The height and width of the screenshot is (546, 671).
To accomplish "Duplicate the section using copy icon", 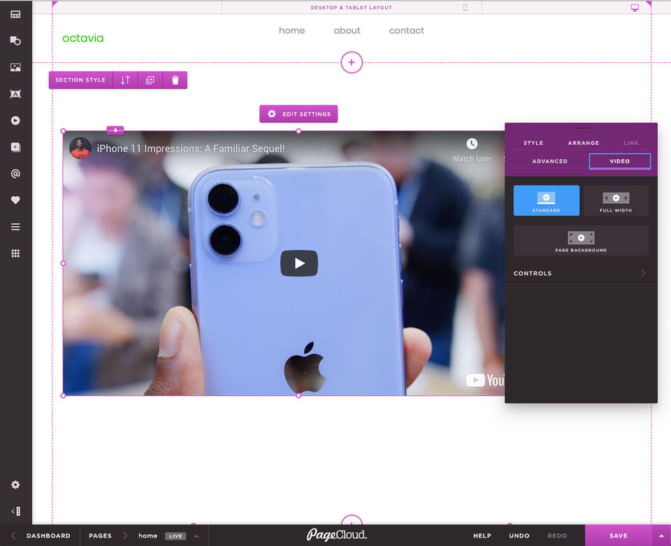I will (150, 80).
